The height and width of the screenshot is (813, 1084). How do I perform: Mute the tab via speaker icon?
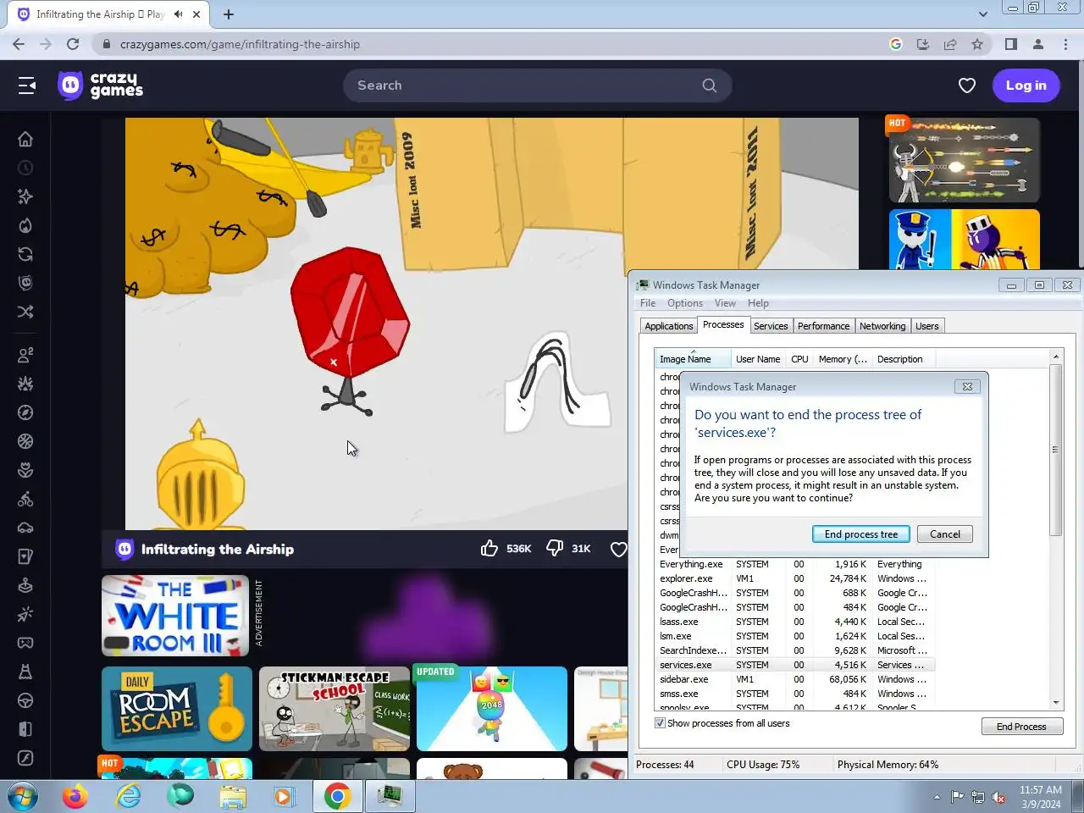point(179,14)
